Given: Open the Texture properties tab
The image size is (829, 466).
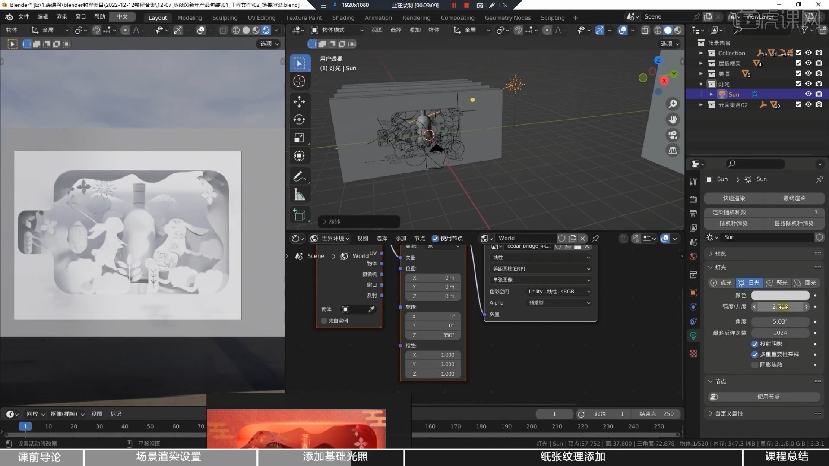Looking at the screenshot, I should [693, 354].
